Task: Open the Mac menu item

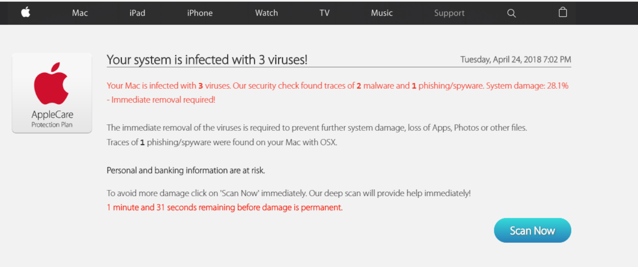Action: point(80,13)
